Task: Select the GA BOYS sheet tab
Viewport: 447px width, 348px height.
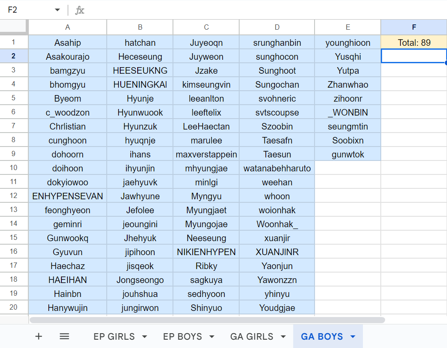Action: pos(322,337)
